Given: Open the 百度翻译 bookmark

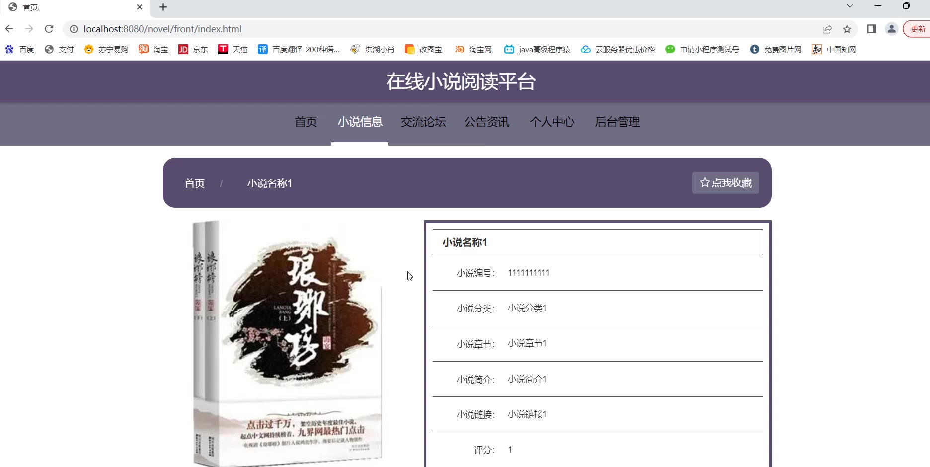Looking at the screenshot, I should pos(299,49).
